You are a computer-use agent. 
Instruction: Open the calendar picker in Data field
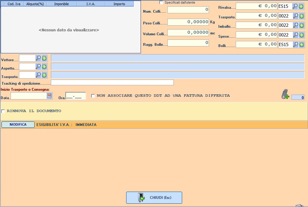click(49, 96)
